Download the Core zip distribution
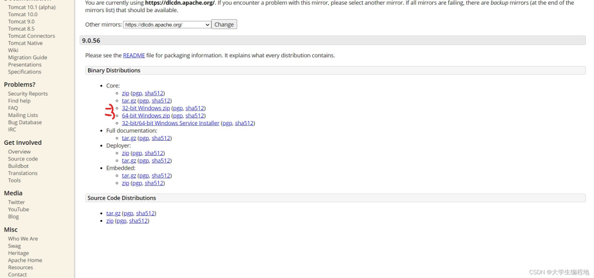Screen dimensions: 594x278 tap(125, 93)
